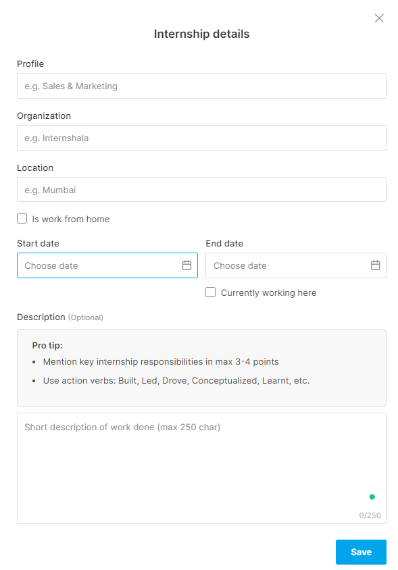This screenshot has height=570, width=398.
Task: Open the Start date Choose date picker
Action: tap(107, 265)
